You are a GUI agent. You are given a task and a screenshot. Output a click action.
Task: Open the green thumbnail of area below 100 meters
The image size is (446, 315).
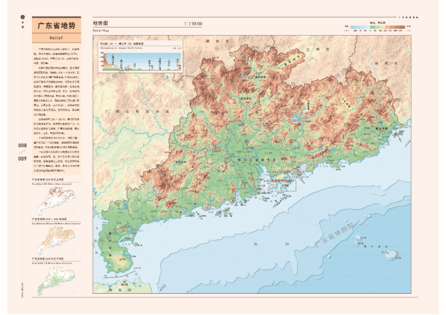57,280
